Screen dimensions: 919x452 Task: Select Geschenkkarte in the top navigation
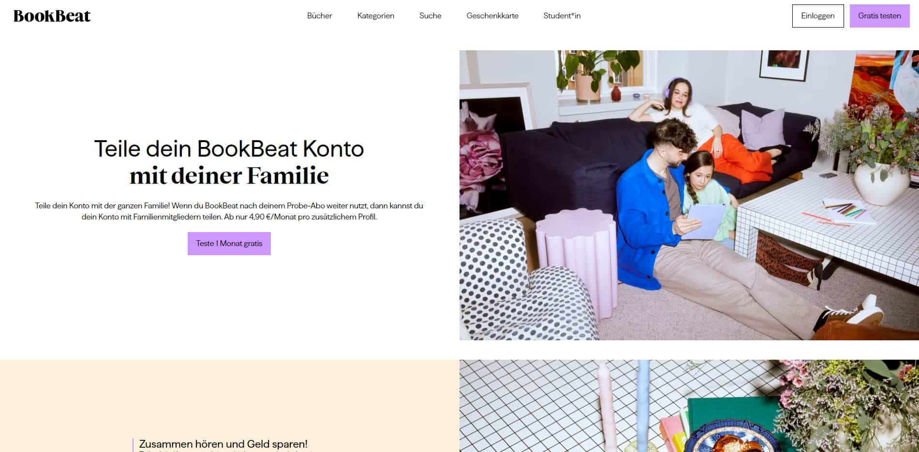pyautogui.click(x=492, y=16)
